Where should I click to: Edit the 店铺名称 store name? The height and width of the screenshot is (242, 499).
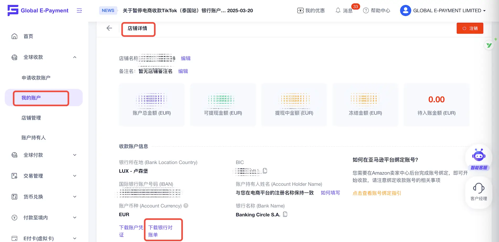click(186, 58)
